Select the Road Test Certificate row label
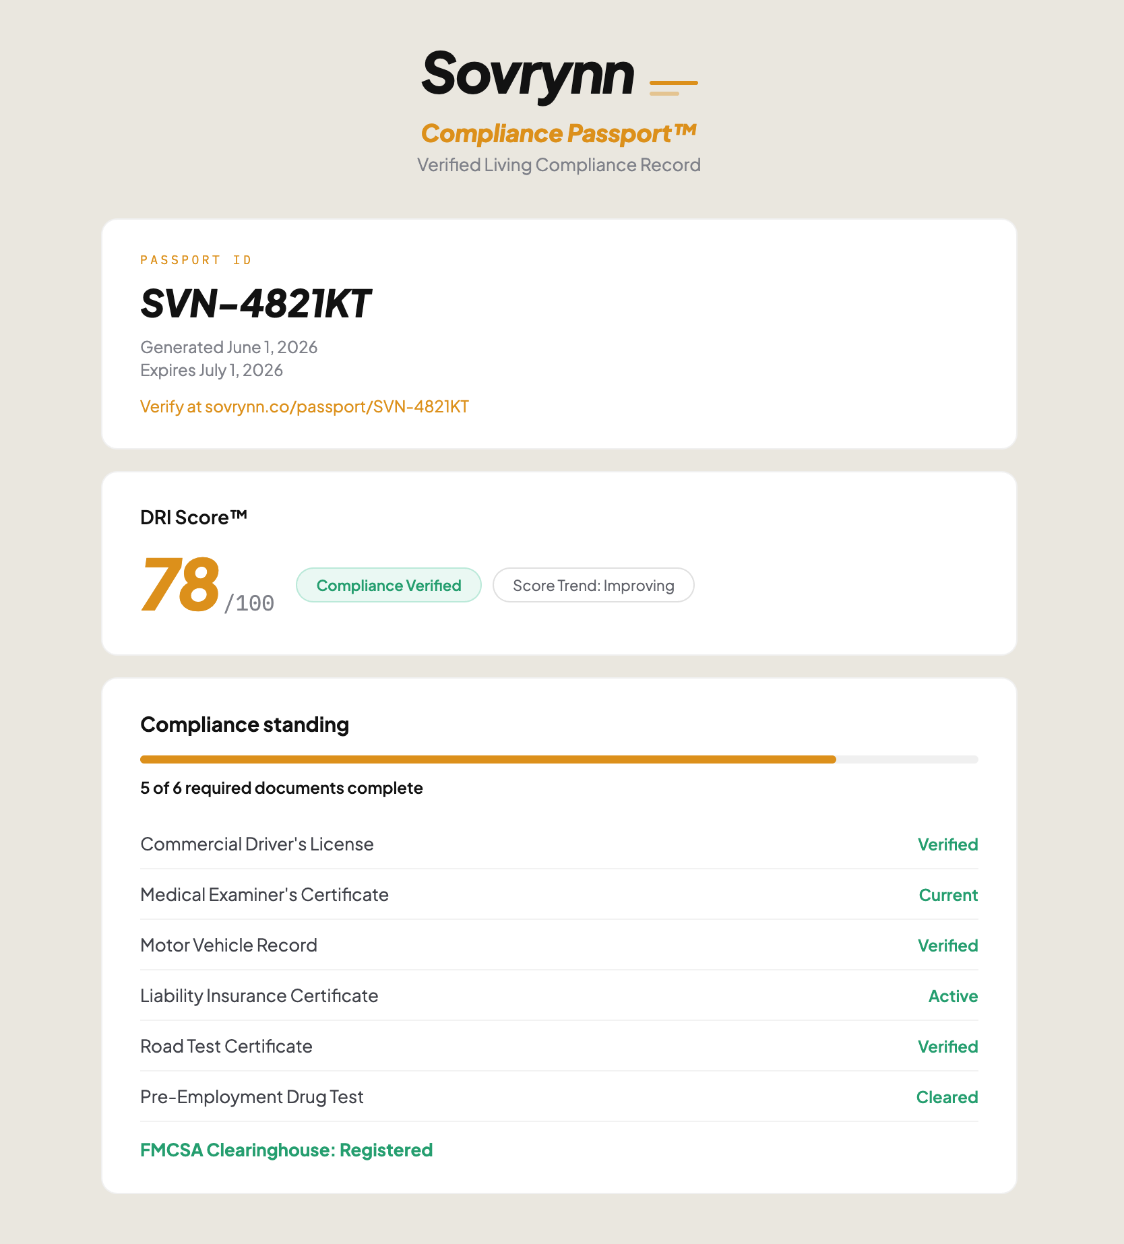 click(x=226, y=1047)
